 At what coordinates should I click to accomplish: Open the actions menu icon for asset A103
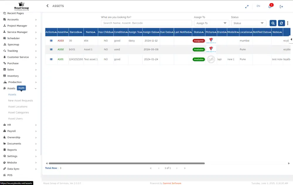coord(51,41)
